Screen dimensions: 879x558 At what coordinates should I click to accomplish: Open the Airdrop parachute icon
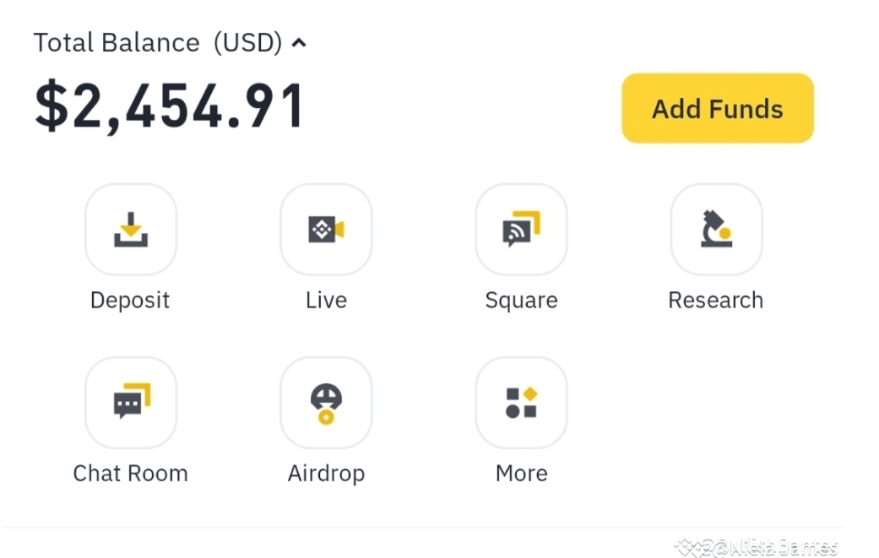click(326, 403)
